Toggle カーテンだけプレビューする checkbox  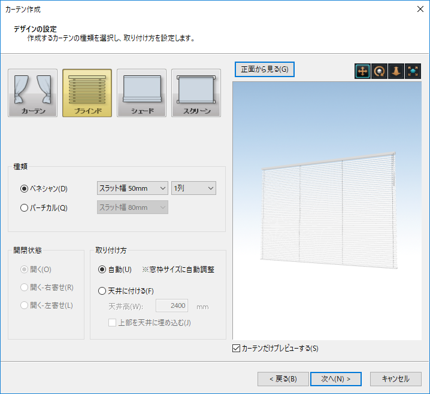tap(236, 348)
